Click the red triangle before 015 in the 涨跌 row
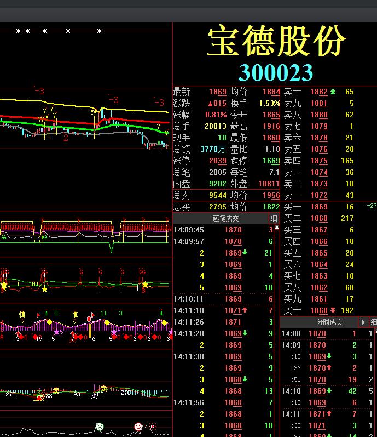The height and width of the screenshot is (437, 377). click(x=211, y=104)
